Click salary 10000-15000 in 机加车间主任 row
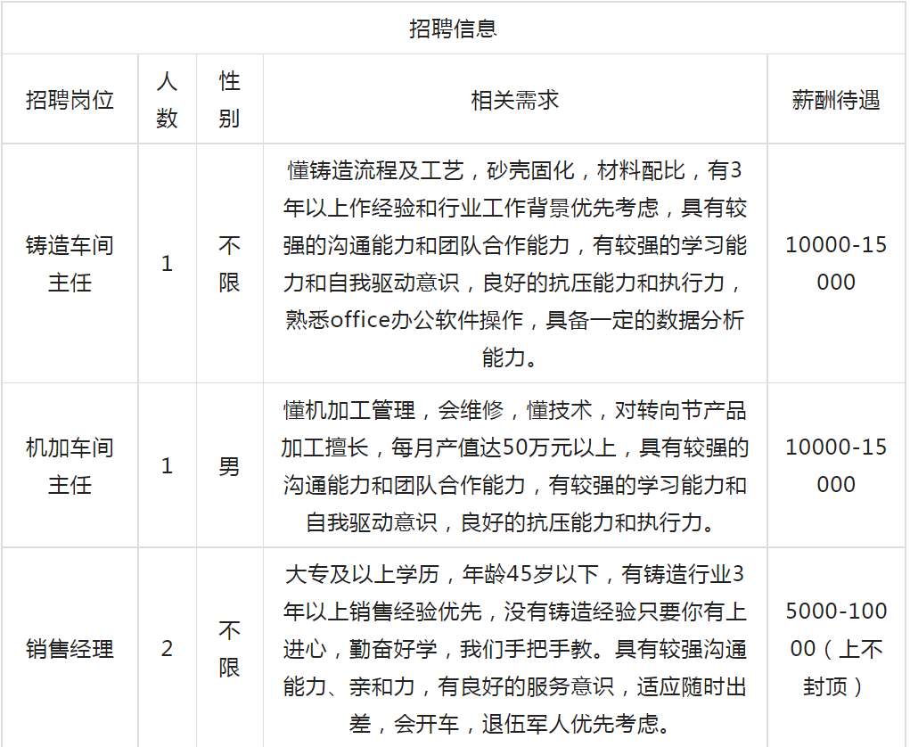The width and height of the screenshot is (910, 747). click(x=836, y=465)
